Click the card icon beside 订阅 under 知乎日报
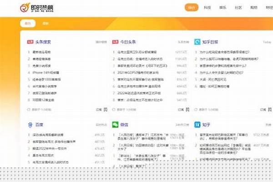This screenshot has width=273, height=182. tap(270, 110)
